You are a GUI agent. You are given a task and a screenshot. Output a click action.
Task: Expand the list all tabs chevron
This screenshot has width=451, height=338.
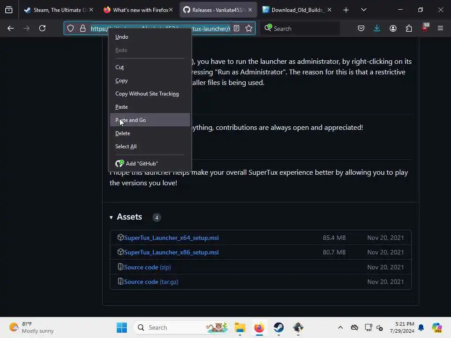coord(363,10)
